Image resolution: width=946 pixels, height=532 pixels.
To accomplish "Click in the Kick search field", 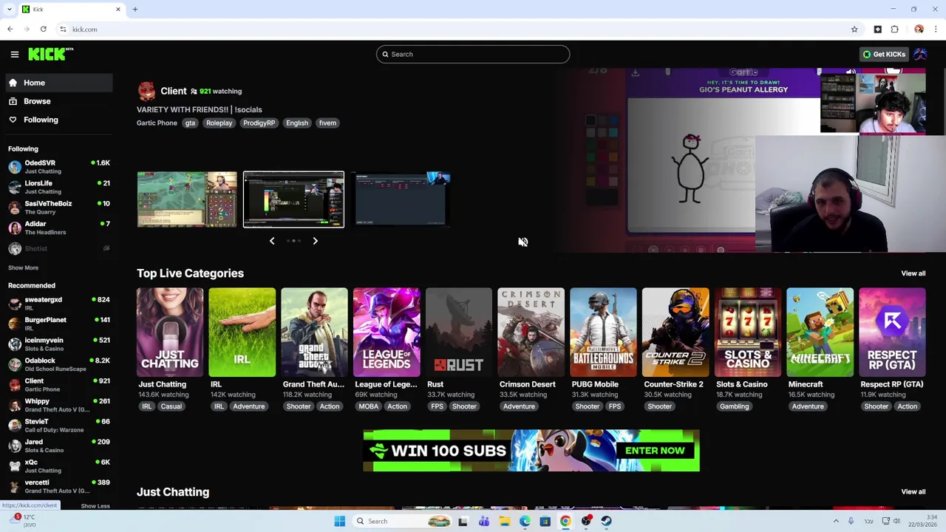I will point(473,54).
